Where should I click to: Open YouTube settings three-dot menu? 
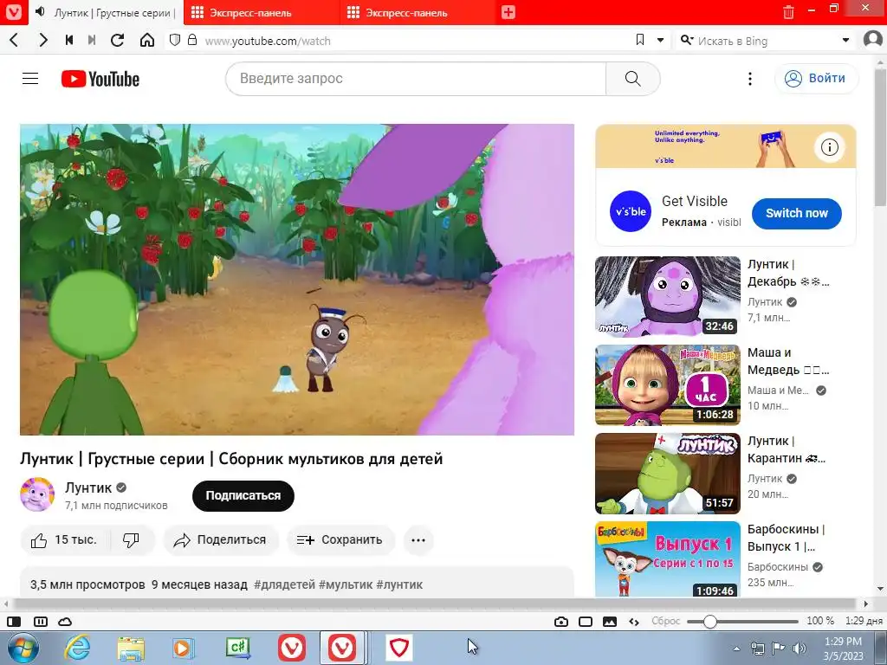(x=750, y=79)
